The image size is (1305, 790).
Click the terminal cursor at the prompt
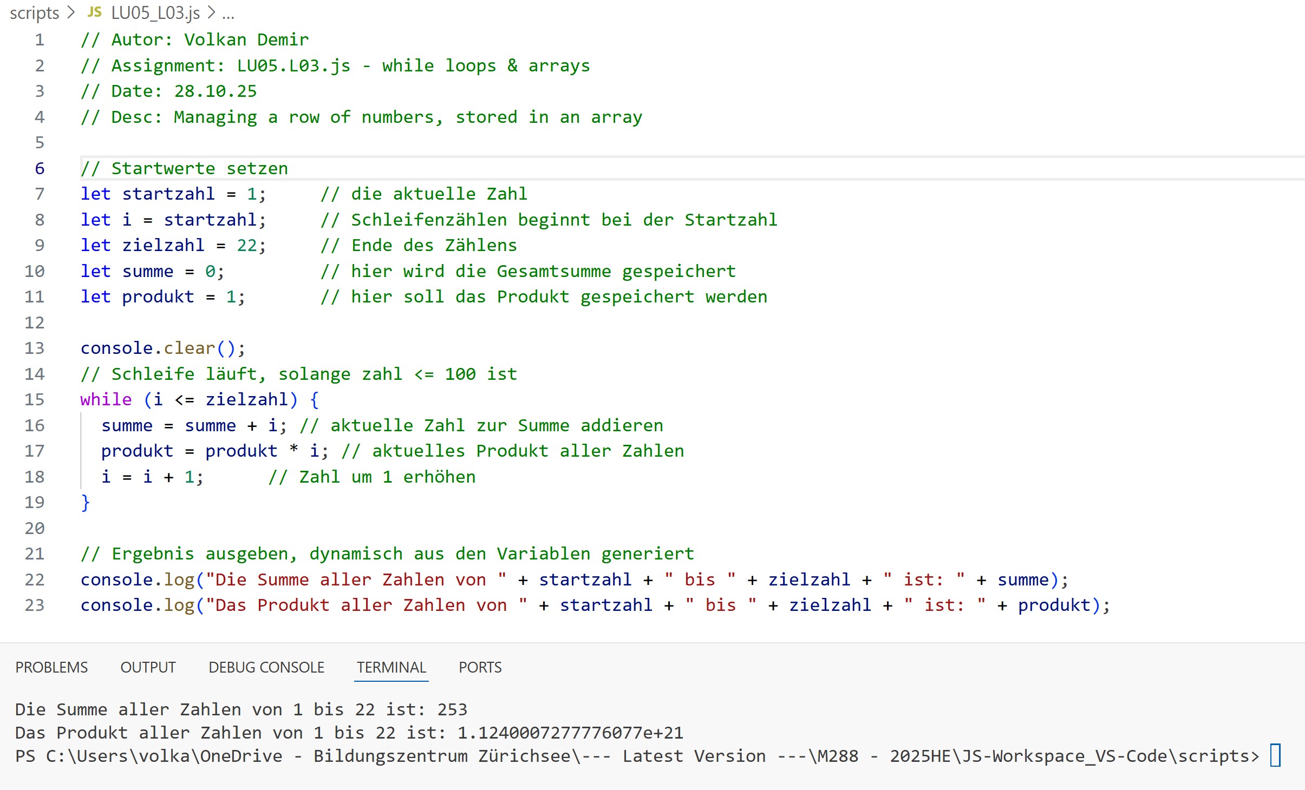point(1275,755)
